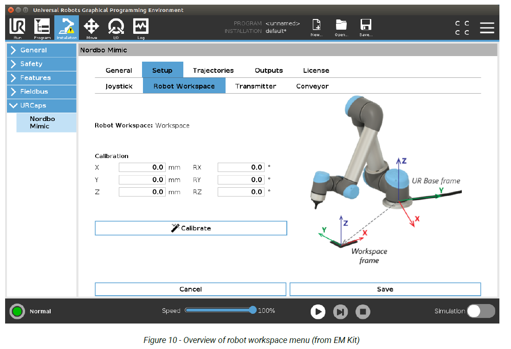Switch to the Trajectories tab

[213, 70]
